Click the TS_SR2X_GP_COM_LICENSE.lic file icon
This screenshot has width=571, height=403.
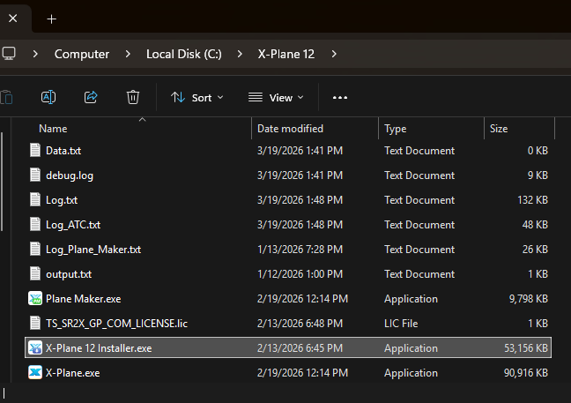point(35,324)
